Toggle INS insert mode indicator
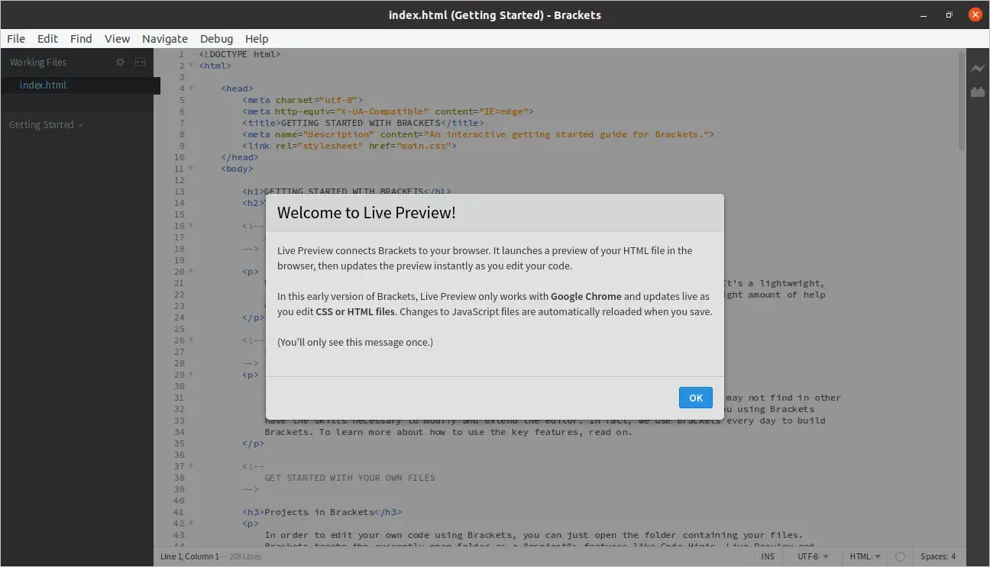Image resolution: width=990 pixels, height=567 pixels. (x=768, y=557)
